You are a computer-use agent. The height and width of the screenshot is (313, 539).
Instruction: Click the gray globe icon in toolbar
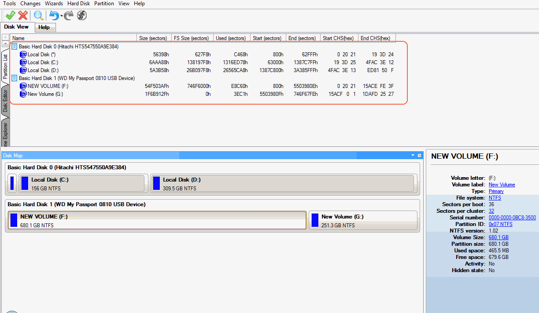click(x=81, y=16)
